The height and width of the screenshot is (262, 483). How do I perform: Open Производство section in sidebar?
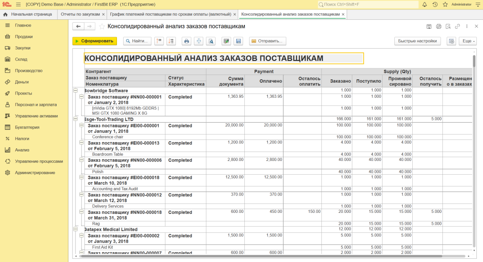point(34,71)
